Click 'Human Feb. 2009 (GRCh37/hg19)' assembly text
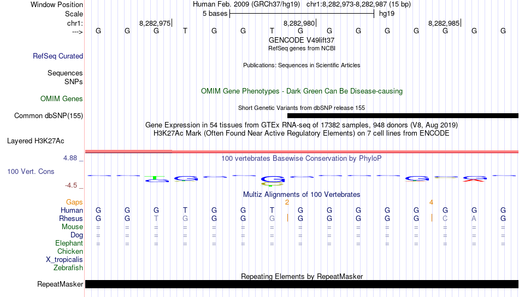The width and height of the screenshot is (519, 297). click(x=246, y=4)
